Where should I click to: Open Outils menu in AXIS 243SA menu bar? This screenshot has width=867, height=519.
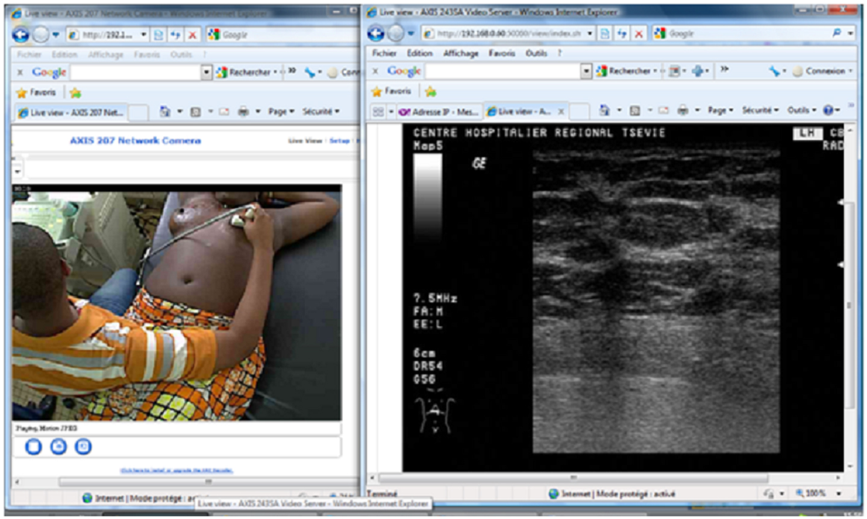coord(536,53)
